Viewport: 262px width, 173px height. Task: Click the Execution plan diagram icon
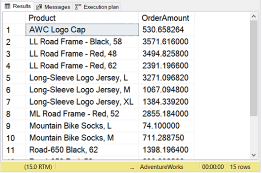[x=78, y=7]
